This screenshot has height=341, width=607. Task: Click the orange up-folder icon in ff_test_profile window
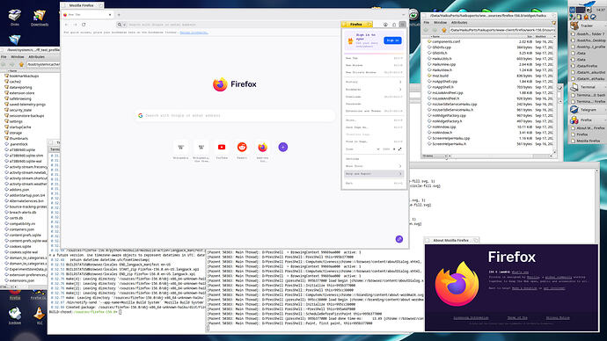point(21,64)
